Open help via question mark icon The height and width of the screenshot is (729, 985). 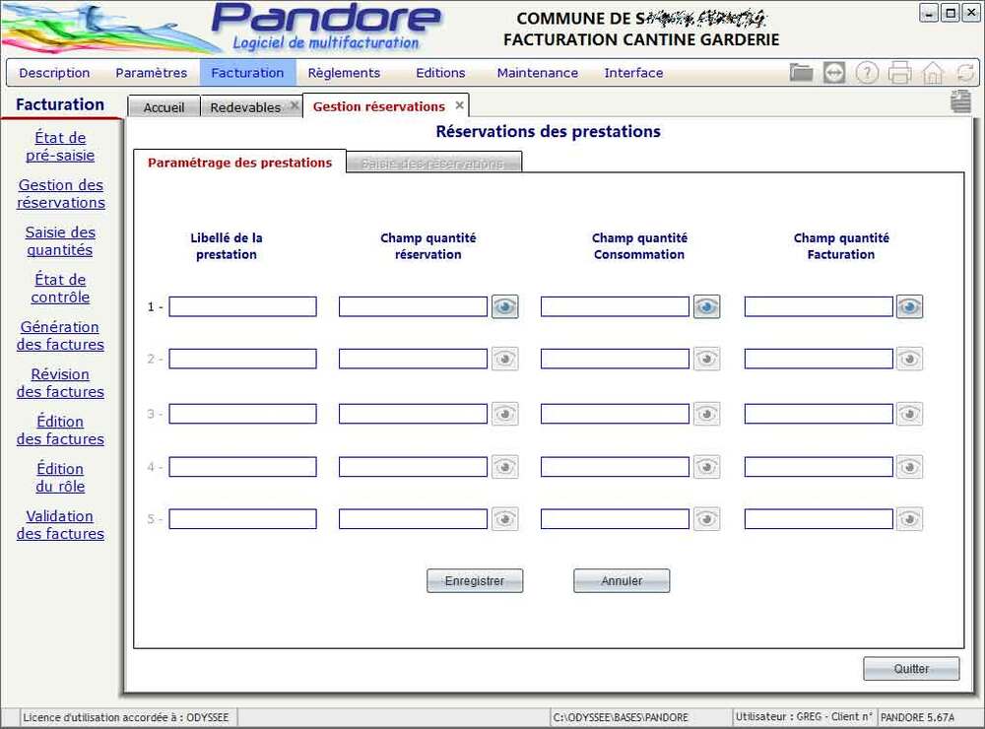pos(867,72)
